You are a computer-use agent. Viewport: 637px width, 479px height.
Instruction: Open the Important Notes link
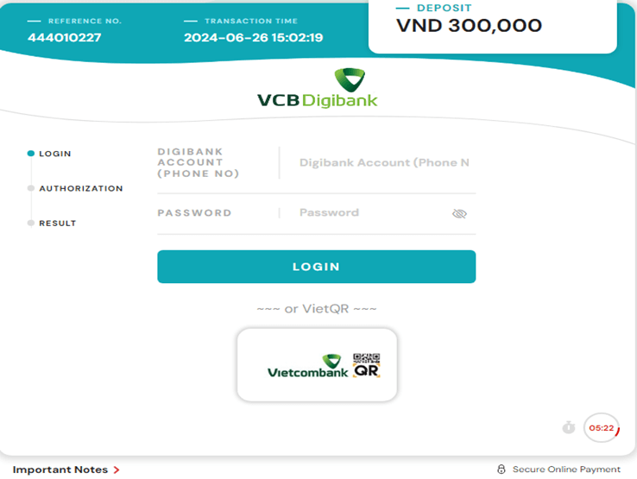click(x=60, y=470)
